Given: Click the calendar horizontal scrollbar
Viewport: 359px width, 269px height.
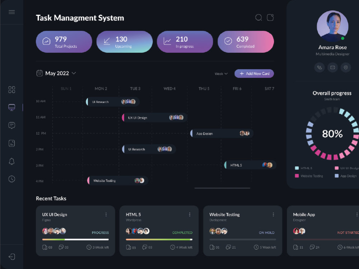Looking at the screenshot, I should 222,188.
